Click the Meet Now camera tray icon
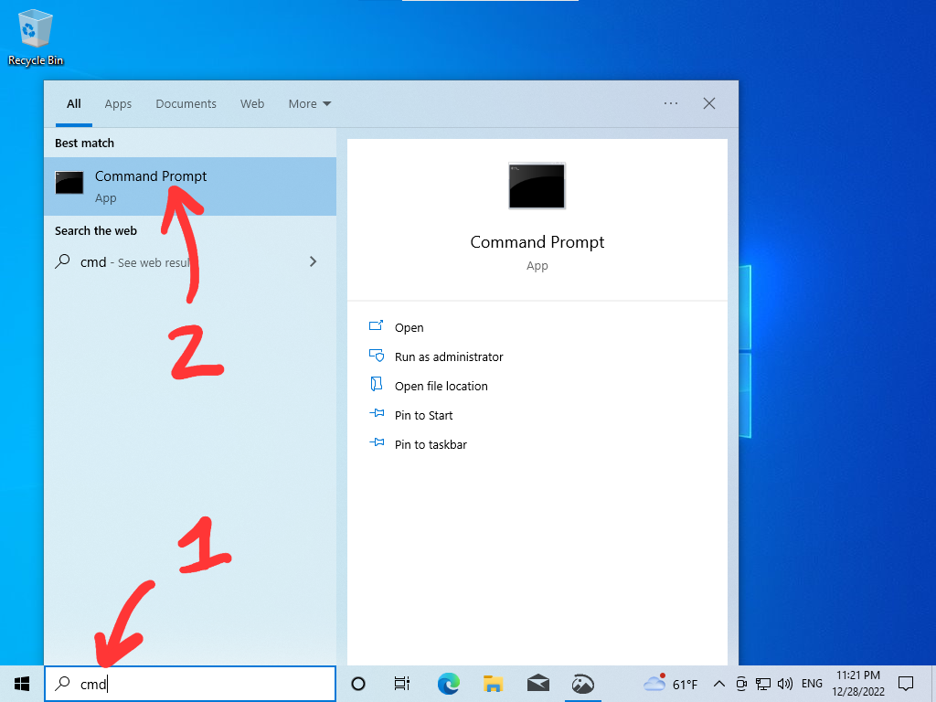 click(x=741, y=684)
